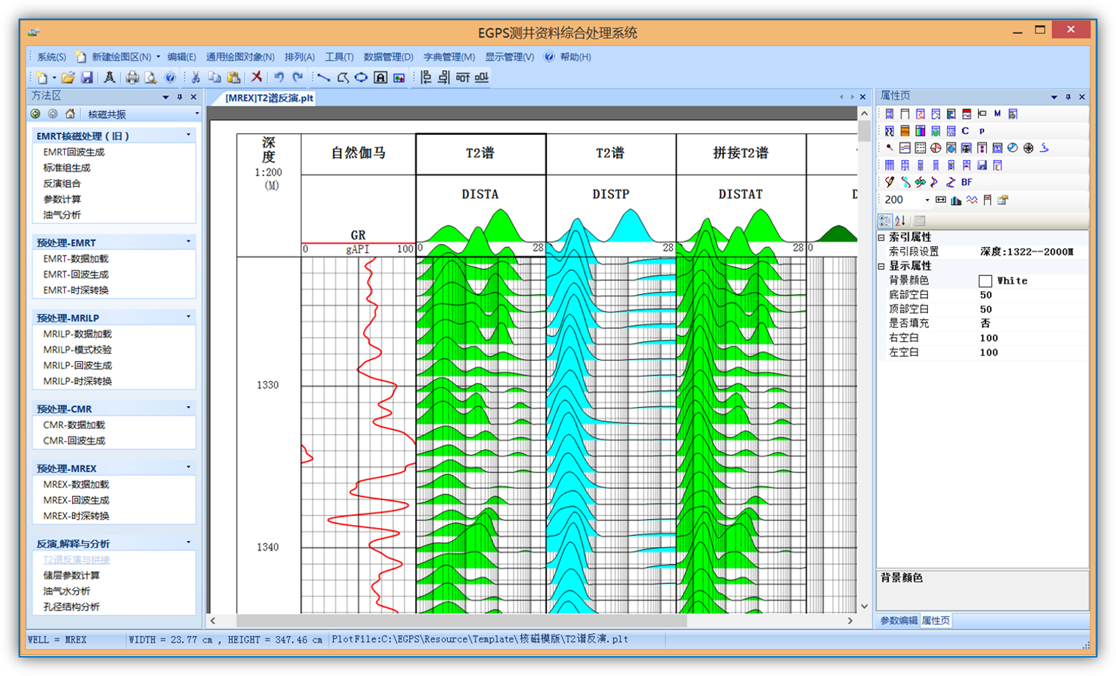Click the BF icon in the property toolbar
1116x676 pixels.
pos(966,182)
